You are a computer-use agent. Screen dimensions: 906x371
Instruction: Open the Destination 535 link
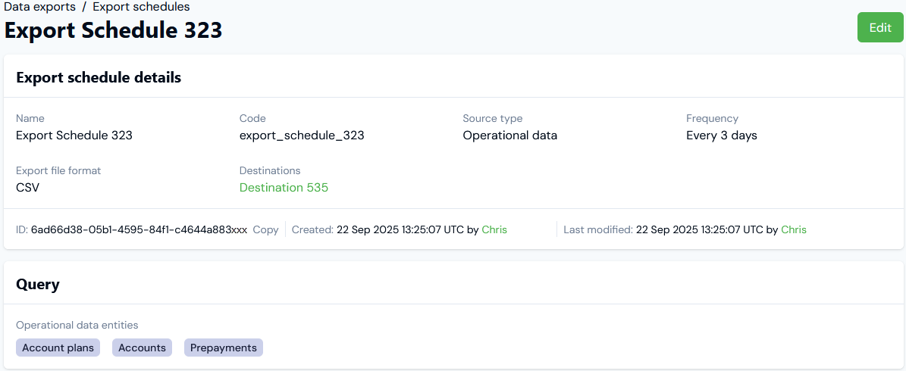click(284, 188)
